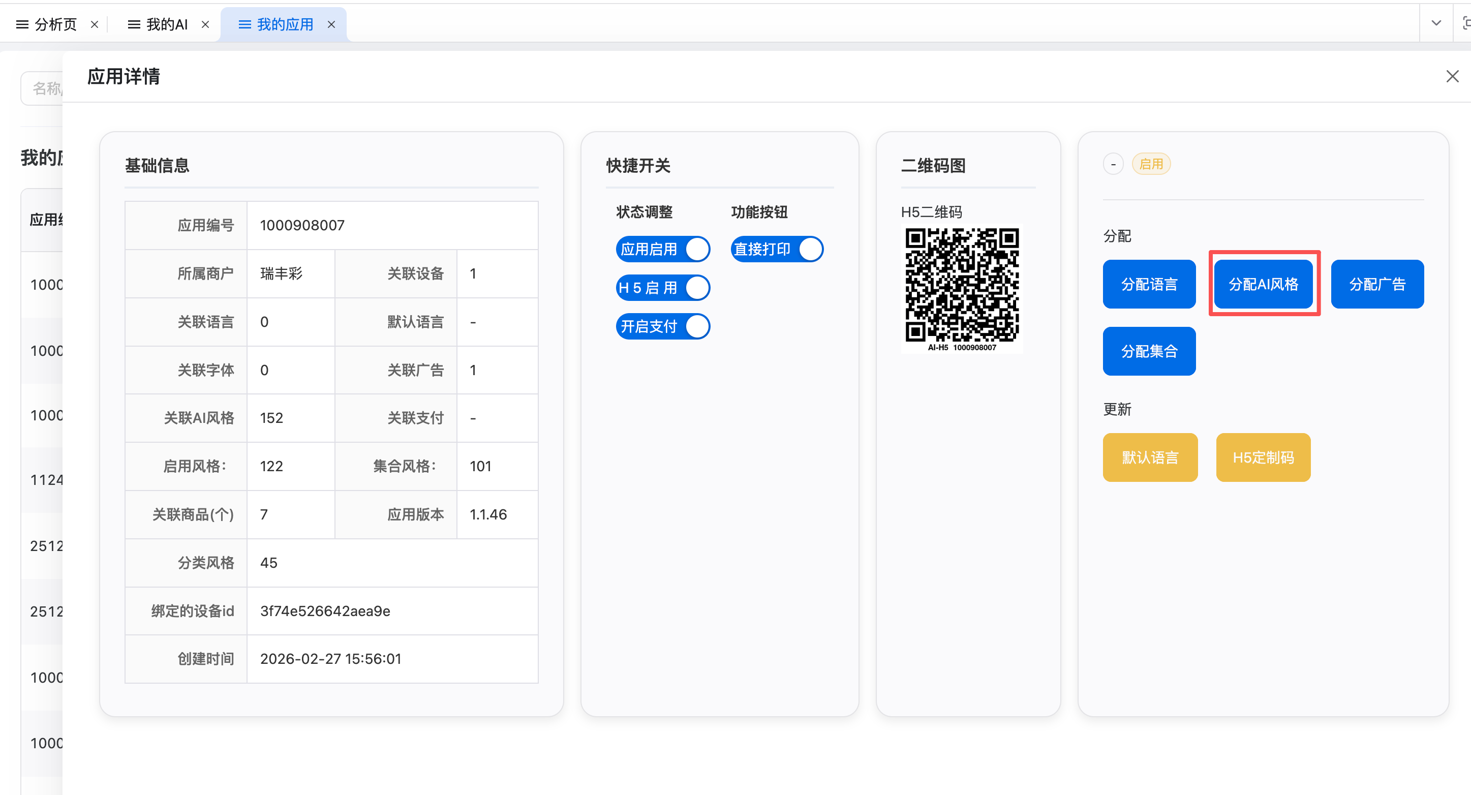Close the 应用详情 panel with X icon
The image size is (1471, 795).
point(1452,76)
